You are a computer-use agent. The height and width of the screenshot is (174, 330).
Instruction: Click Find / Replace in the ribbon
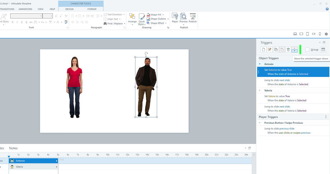coord(114,23)
